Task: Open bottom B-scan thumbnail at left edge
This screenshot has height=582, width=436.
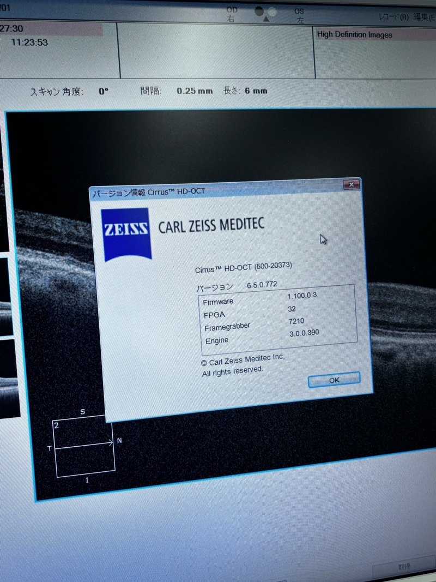Action: (5, 376)
